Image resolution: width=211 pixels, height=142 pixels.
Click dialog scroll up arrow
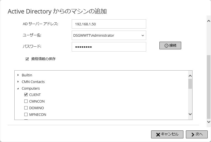coord(209,21)
